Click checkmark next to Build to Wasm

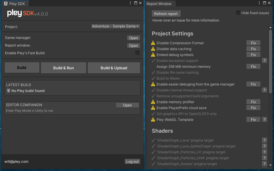(x=153, y=78)
